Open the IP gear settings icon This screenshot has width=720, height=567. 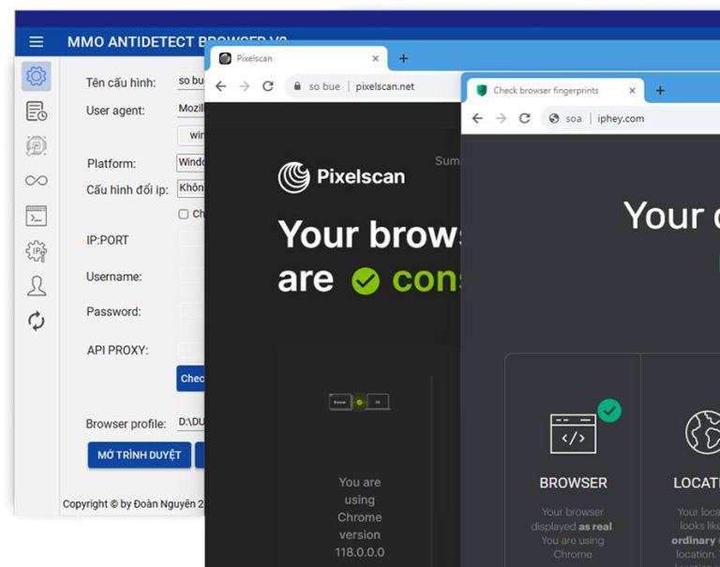[37, 251]
